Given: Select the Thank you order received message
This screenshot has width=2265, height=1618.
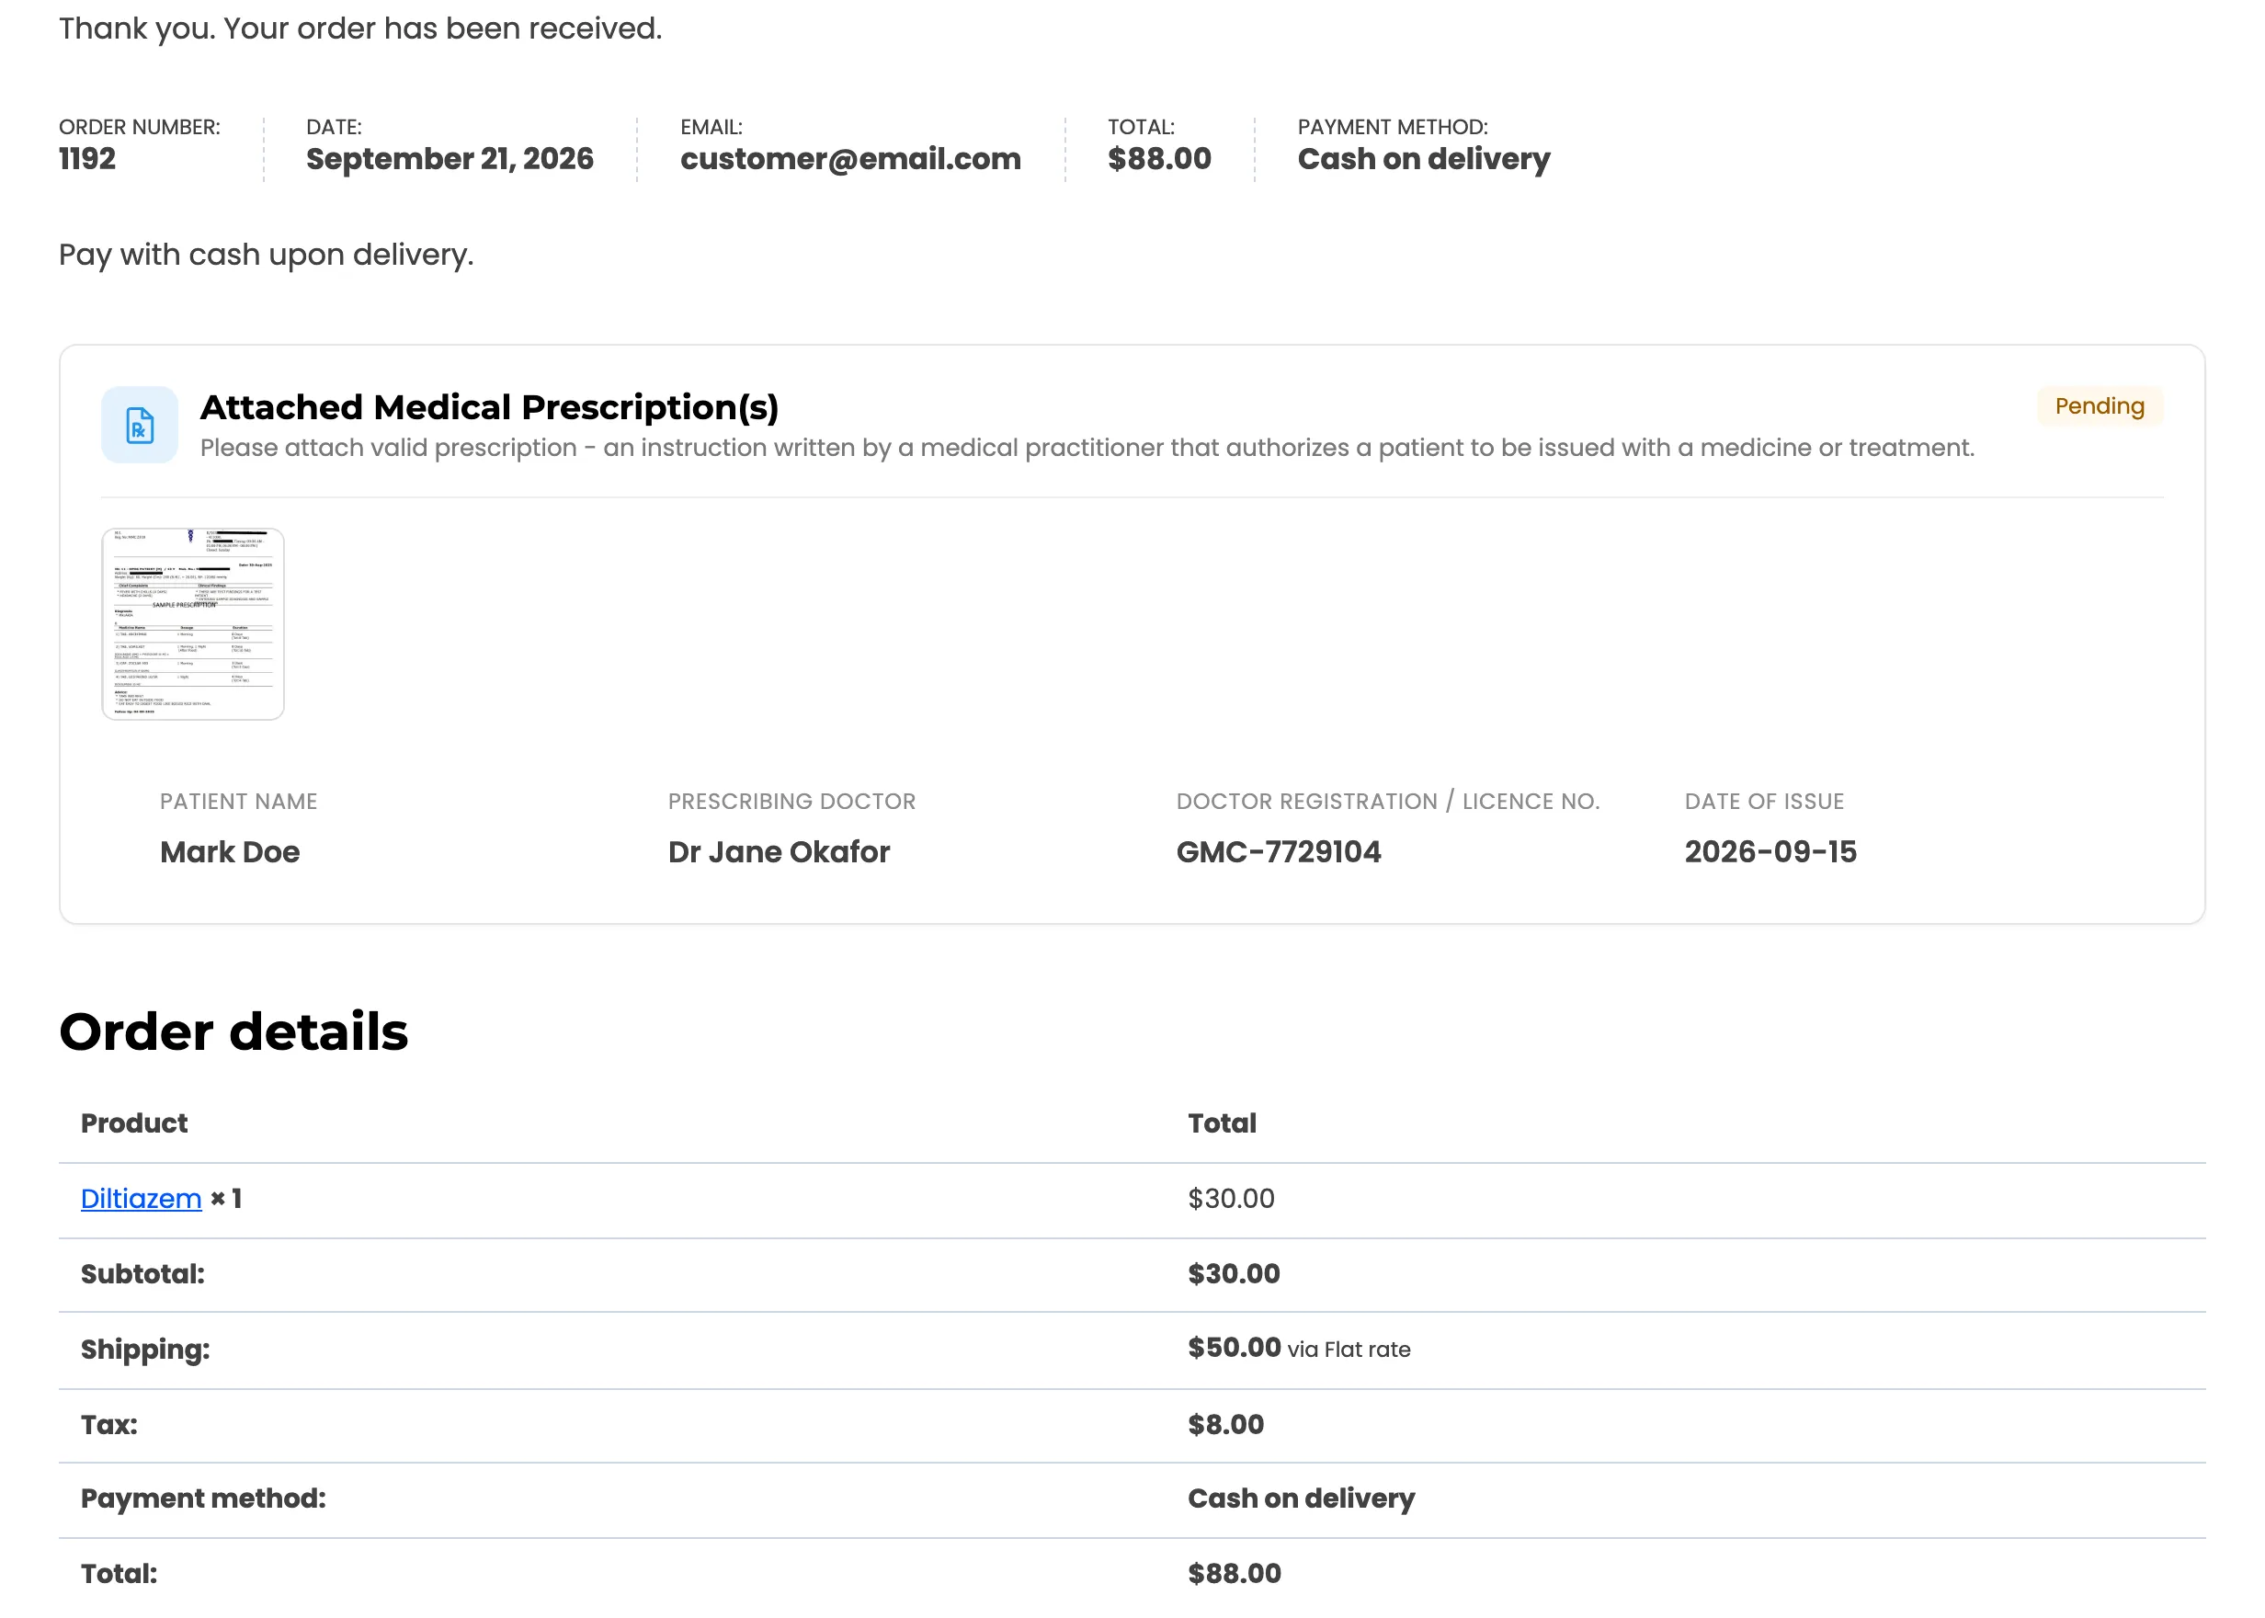Looking at the screenshot, I should pyautogui.click(x=360, y=28).
